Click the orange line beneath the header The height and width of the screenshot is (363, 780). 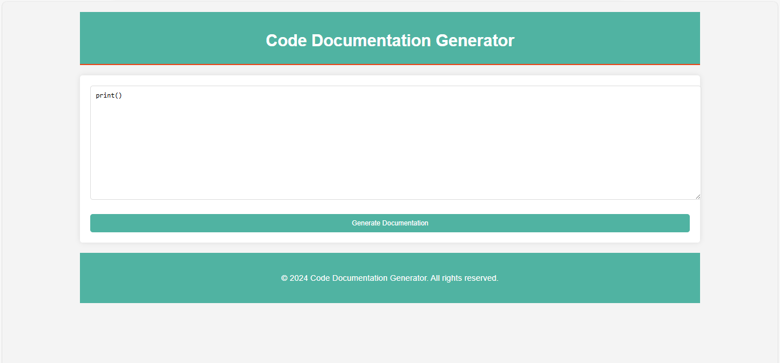point(390,64)
